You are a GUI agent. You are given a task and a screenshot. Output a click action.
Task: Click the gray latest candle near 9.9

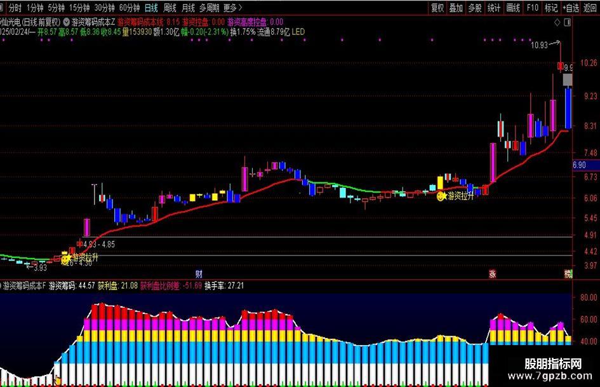568,80
